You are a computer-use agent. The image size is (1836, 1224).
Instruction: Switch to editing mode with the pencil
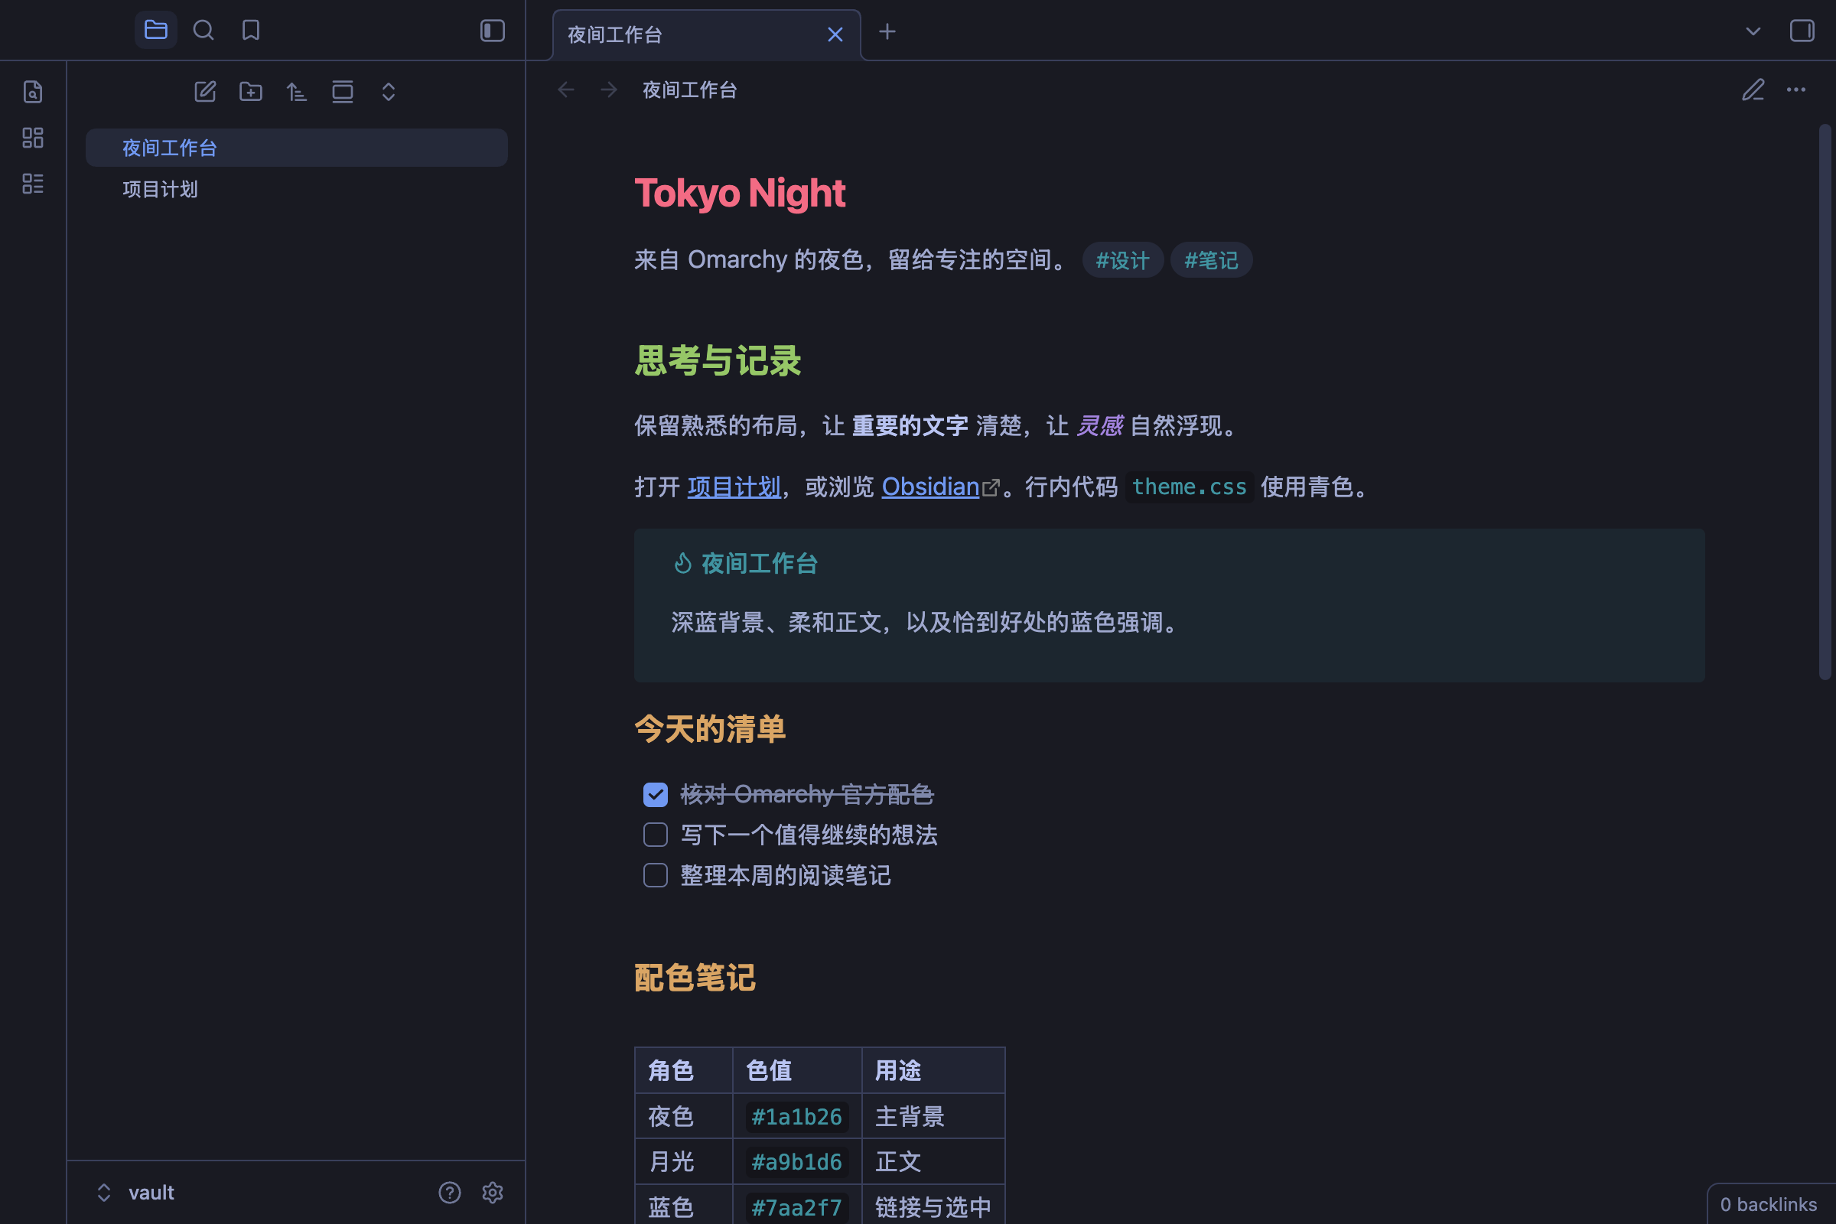[1753, 90]
